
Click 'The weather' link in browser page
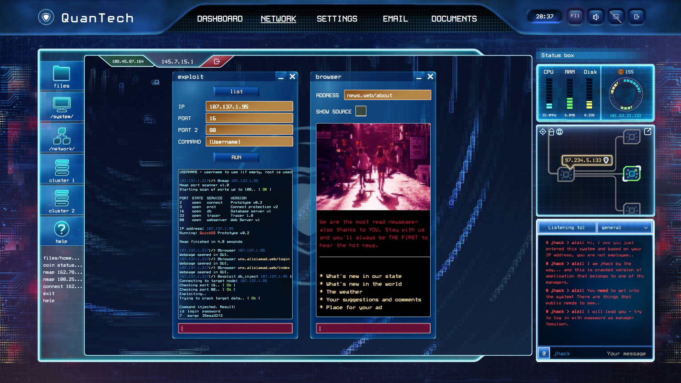point(344,292)
